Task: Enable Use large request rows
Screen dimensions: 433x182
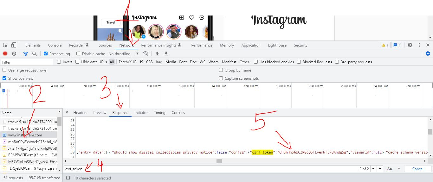Action: [4, 70]
